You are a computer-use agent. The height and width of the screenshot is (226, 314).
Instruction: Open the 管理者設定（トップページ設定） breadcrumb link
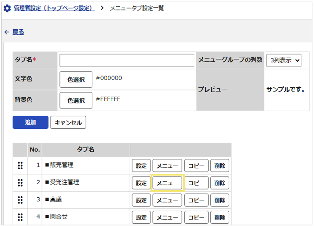[54, 8]
